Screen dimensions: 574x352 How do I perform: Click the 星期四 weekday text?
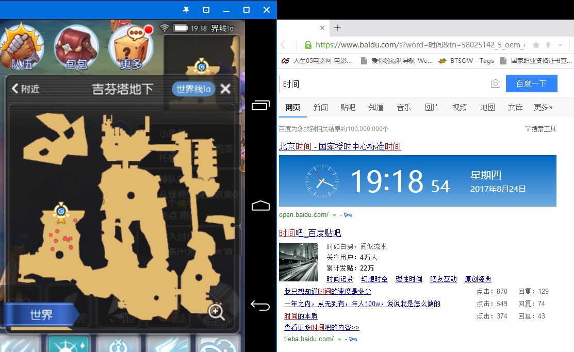pos(486,175)
